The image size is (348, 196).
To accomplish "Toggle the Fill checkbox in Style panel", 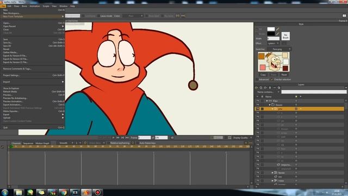I will click(x=257, y=29).
